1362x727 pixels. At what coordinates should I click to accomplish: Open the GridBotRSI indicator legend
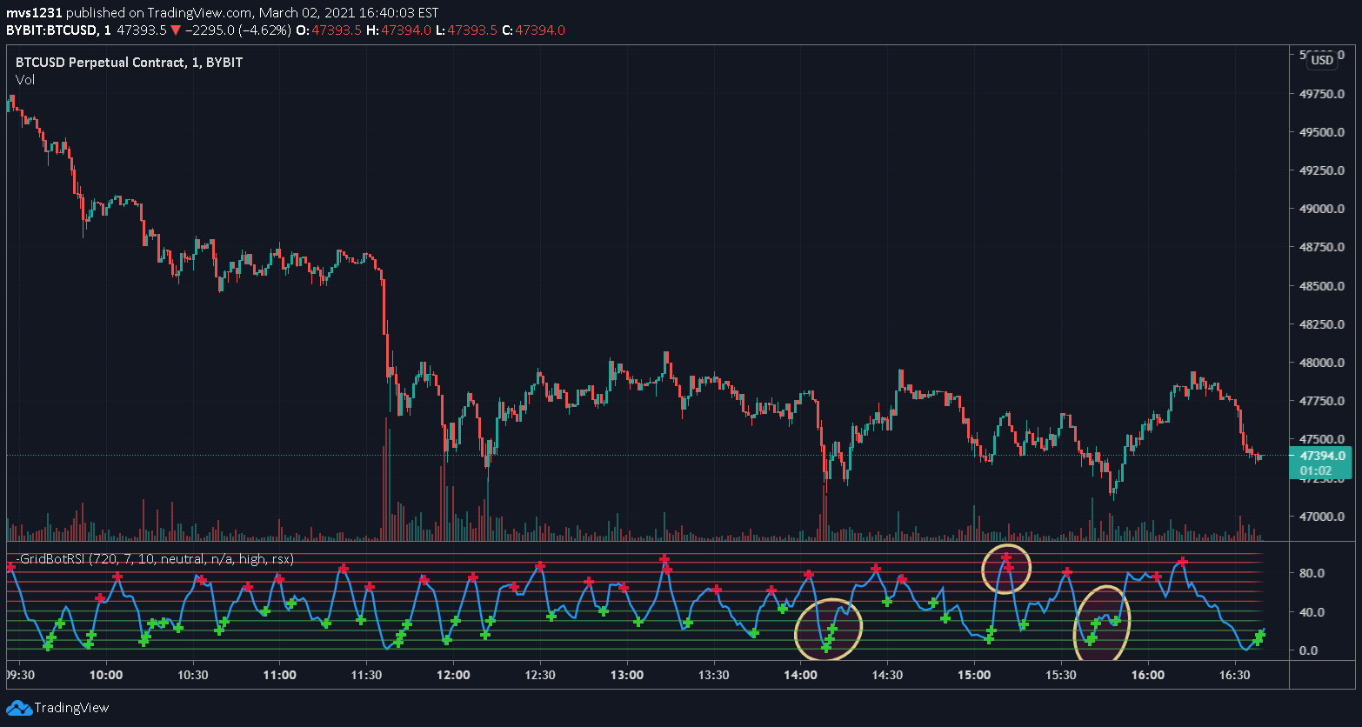point(155,559)
